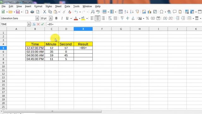Toggle Wrap Text

[110, 18]
